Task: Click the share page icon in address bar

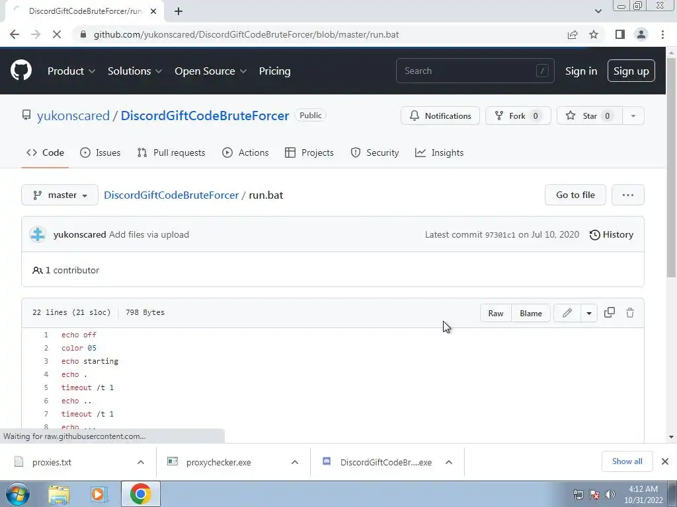Action: tap(573, 34)
